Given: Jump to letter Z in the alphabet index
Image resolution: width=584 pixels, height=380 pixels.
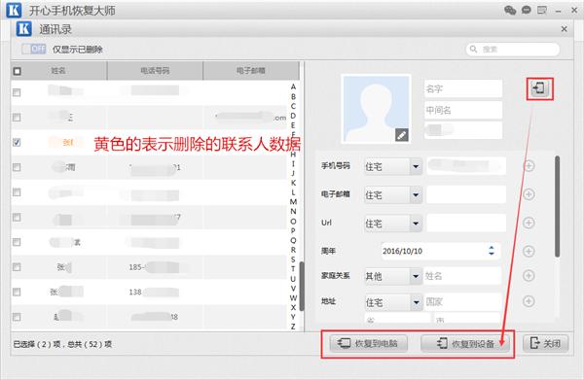Looking at the screenshot, I should tap(293, 327).
